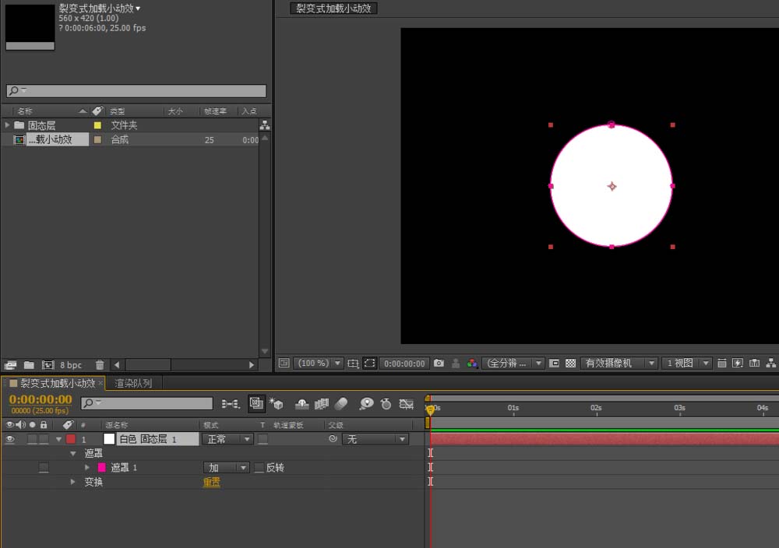The height and width of the screenshot is (548, 779).
Task: Click the graph editor icon in timeline
Action: coord(406,403)
